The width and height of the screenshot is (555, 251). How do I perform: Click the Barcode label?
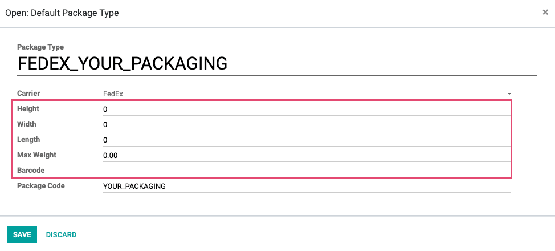[x=31, y=171]
